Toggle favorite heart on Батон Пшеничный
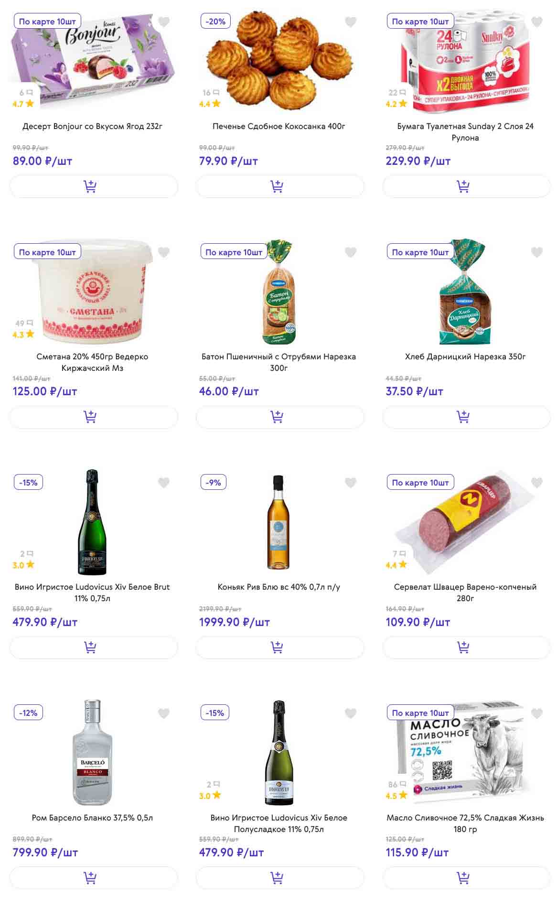This screenshot has width=557, height=907. point(351,252)
